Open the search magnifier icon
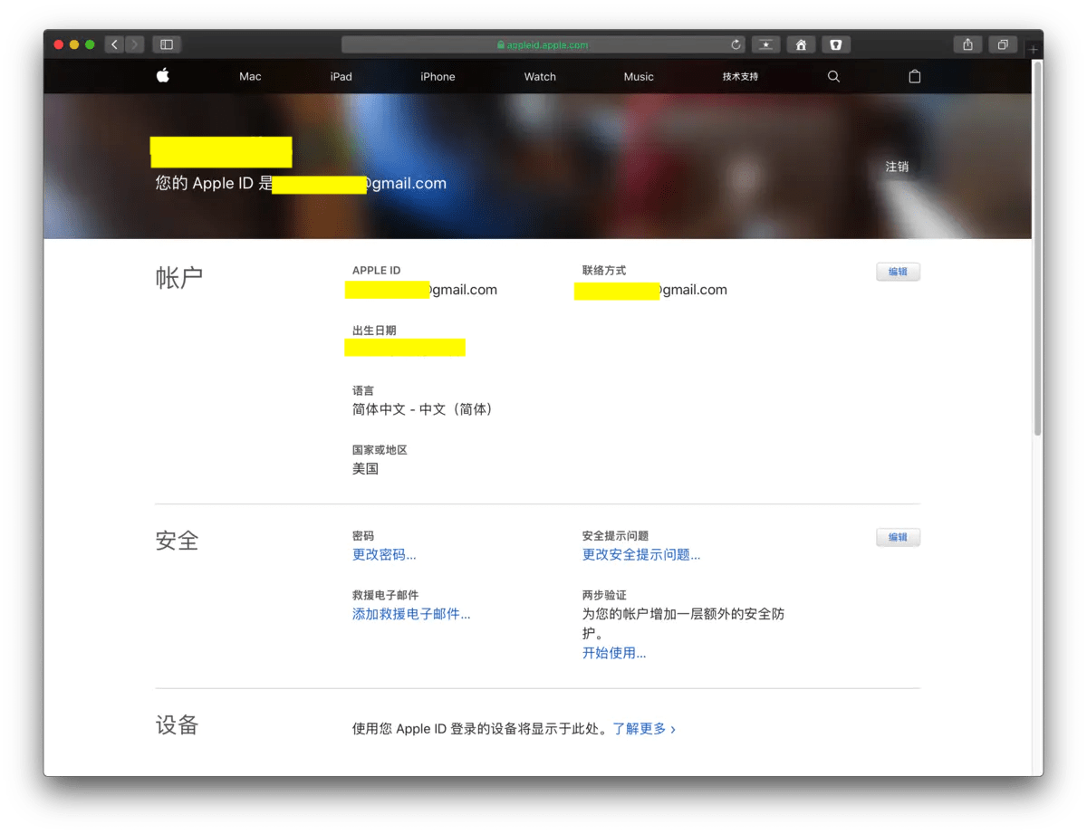This screenshot has height=834, width=1087. (x=833, y=77)
